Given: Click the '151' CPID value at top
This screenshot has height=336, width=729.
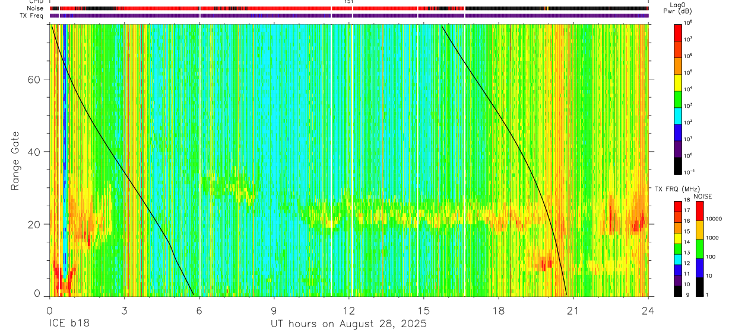Looking at the screenshot, I should (349, 2).
